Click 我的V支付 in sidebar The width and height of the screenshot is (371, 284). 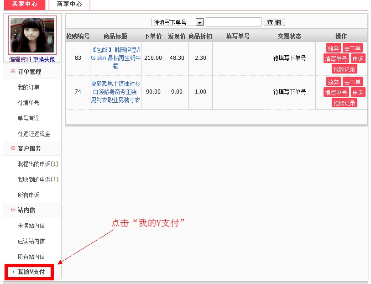coord(31,272)
